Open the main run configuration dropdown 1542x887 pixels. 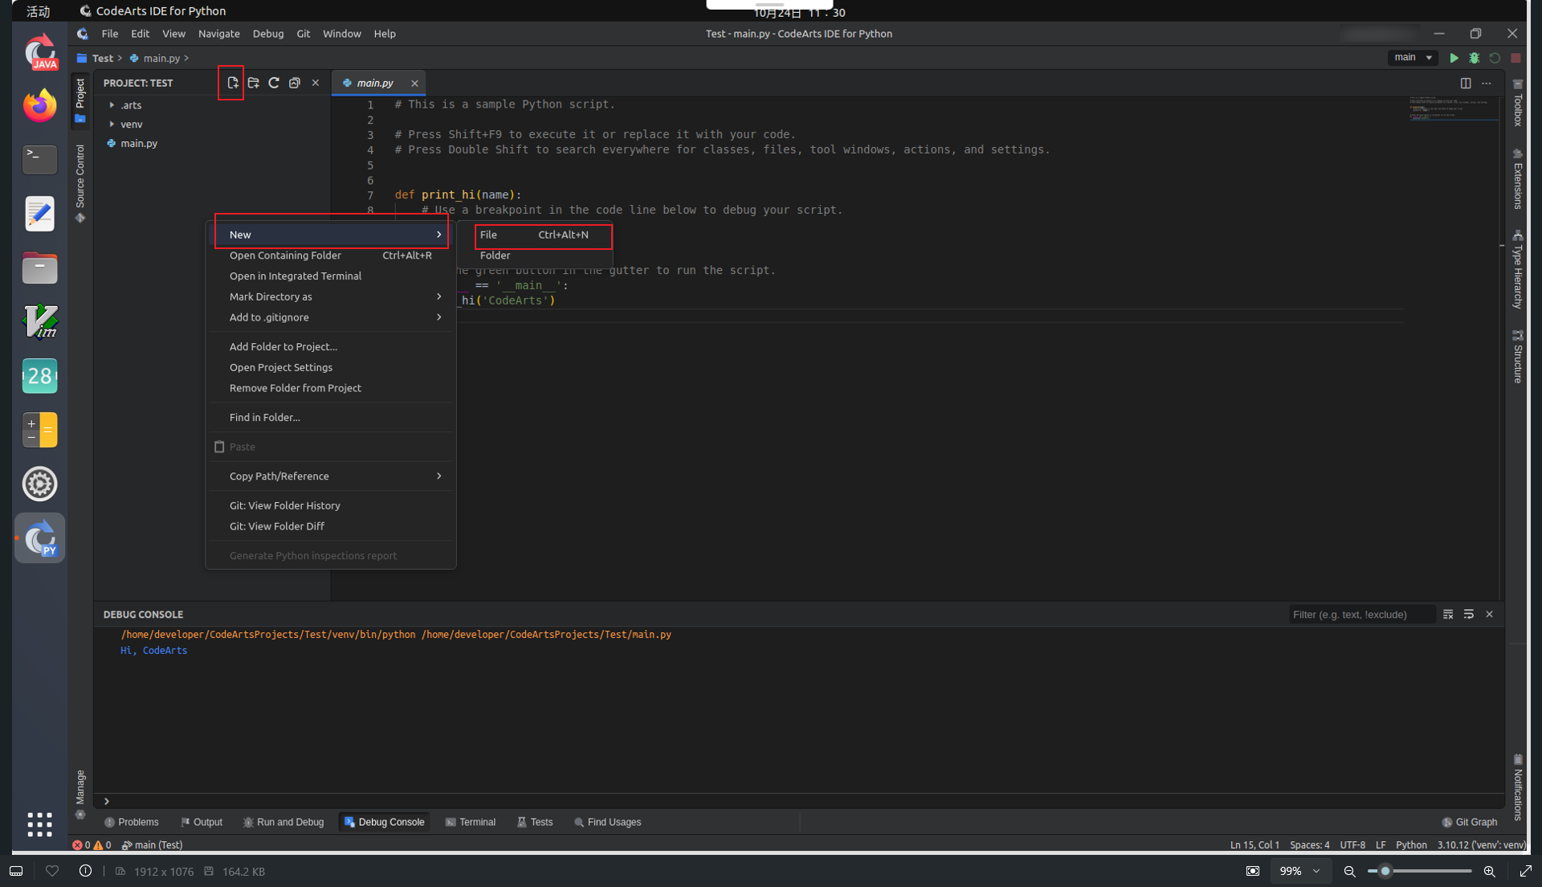(1413, 58)
